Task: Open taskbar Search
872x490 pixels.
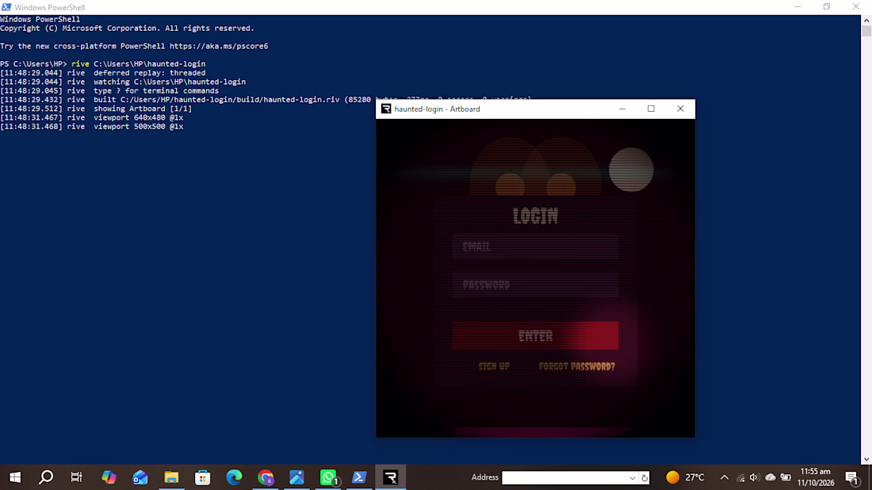Action: pyautogui.click(x=46, y=477)
